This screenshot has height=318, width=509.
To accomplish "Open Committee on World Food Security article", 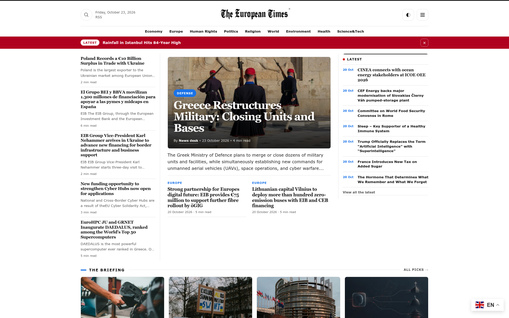I will pos(391,113).
